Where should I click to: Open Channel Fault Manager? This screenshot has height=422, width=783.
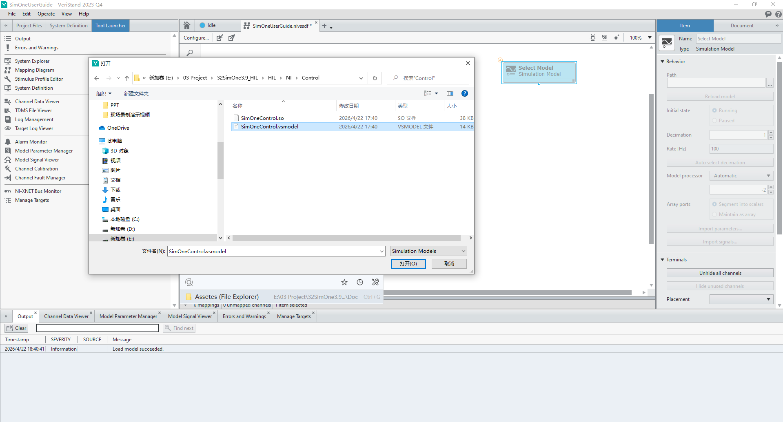[40, 178]
